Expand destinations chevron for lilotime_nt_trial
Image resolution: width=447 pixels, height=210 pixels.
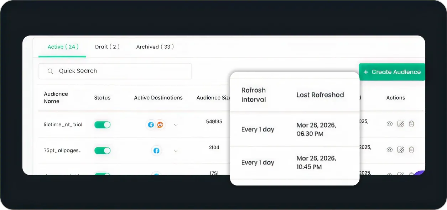[x=176, y=125]
